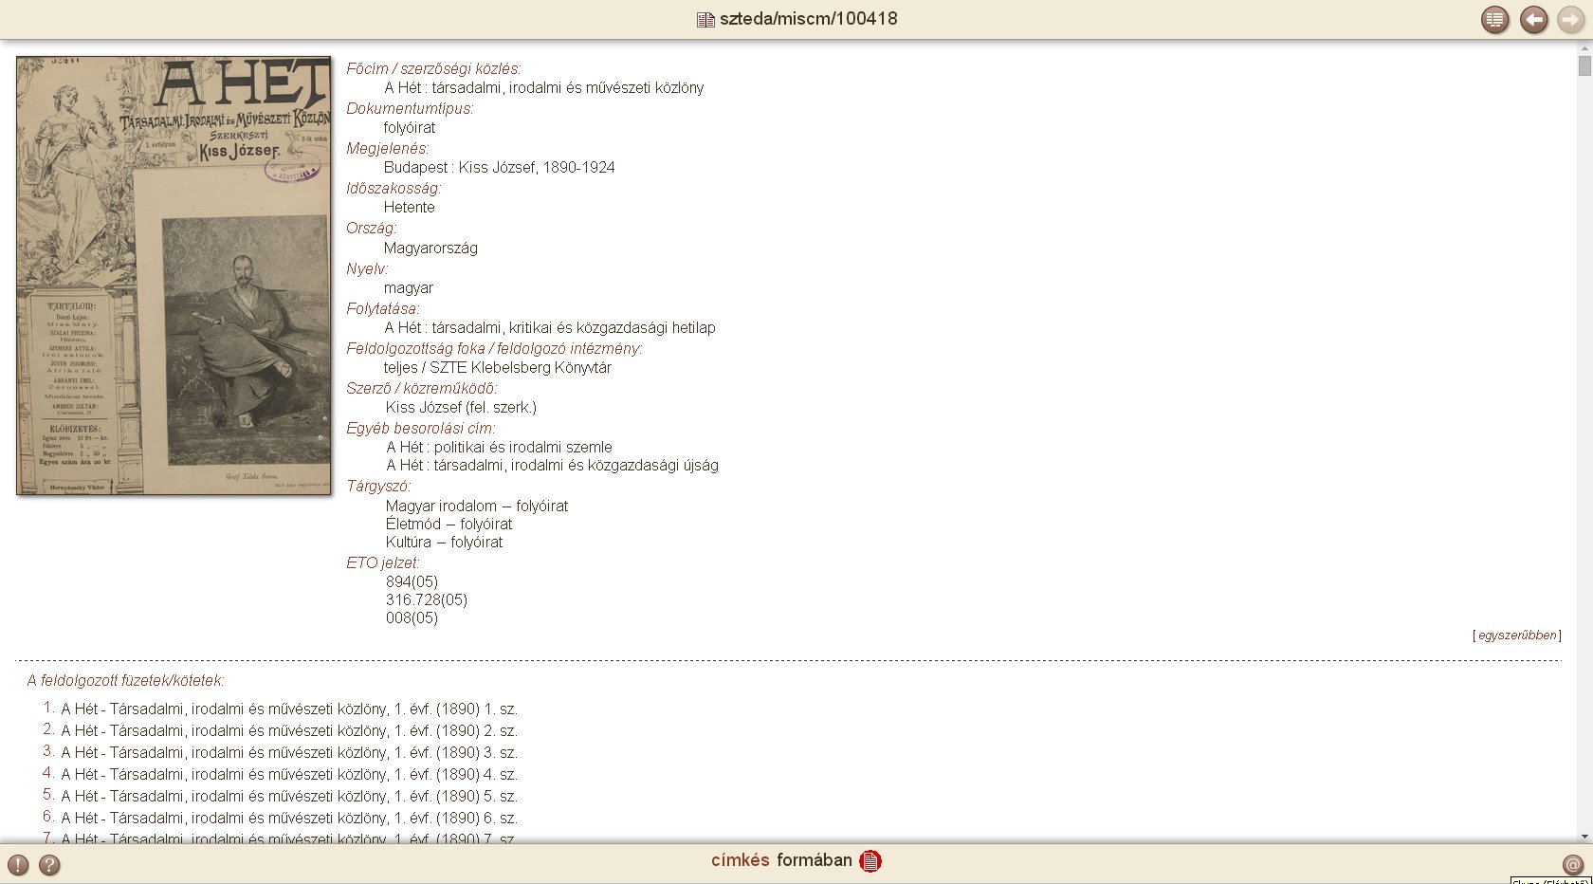Click 'A Hét : társadalmi, irodalmi és közgazdasági újság'

[552, 465]
